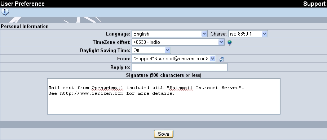Viewport: 327px width, 140px height.
Task: Click the Charset dropdown arrow
Action: point(264,34)
